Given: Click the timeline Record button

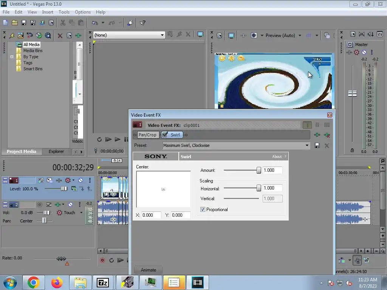Looking at the screenshot, I should coord(102,260).
